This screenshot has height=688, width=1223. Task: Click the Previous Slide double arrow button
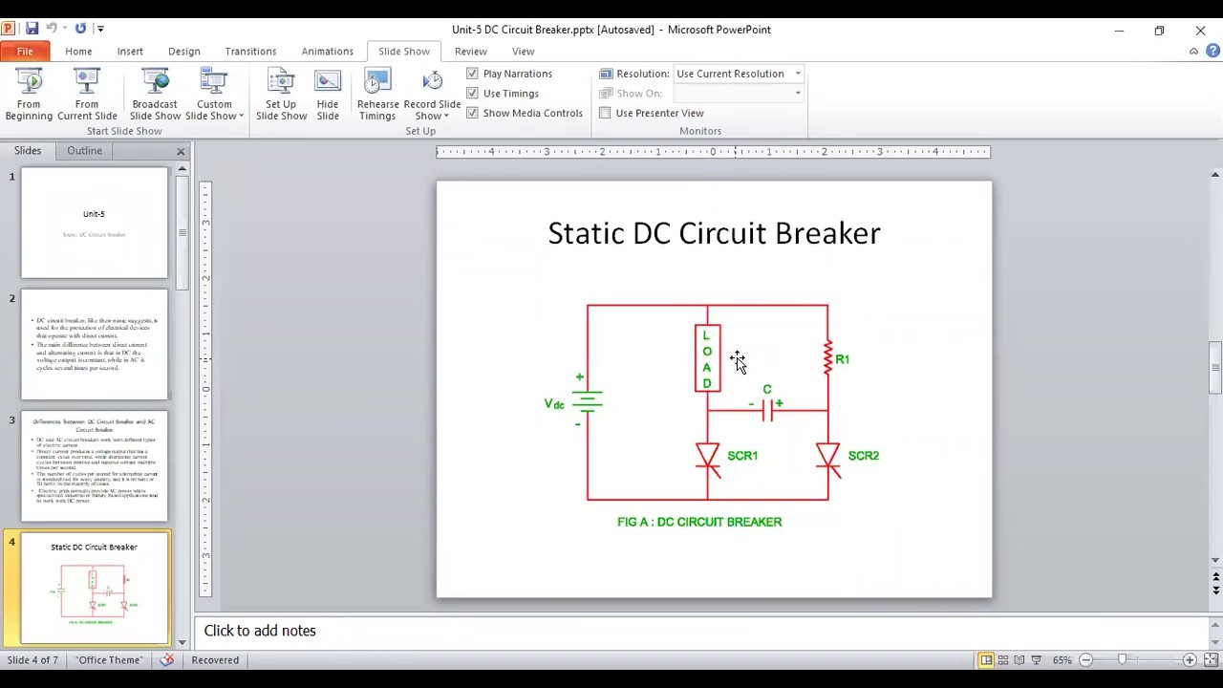tap(1215, 578)
